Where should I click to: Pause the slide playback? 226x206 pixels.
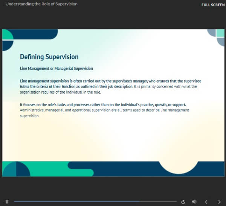(x=7, y=202)
